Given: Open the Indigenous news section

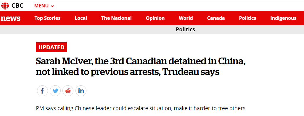Looking at the screenshot, I should click(284, 18).
